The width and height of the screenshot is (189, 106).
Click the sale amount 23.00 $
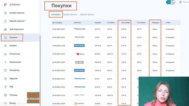(97, 104)
